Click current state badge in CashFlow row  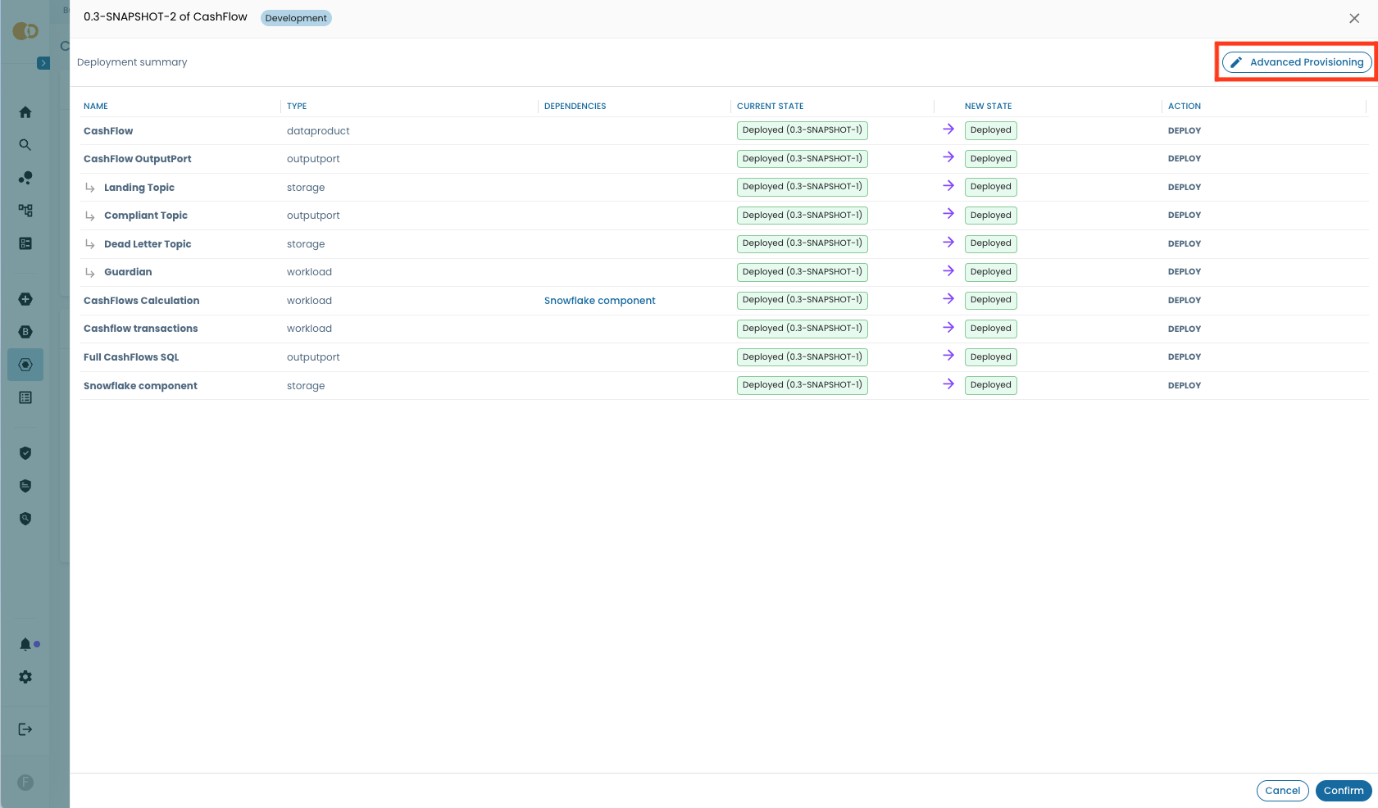[803, 130]
